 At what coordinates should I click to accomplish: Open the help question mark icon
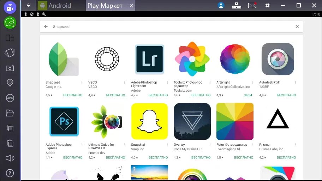click(10, 173)
